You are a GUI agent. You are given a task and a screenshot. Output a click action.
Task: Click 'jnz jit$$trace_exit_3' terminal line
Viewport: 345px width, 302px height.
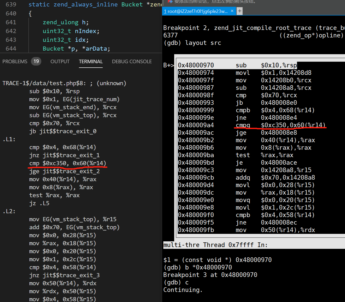pos(65,275)
